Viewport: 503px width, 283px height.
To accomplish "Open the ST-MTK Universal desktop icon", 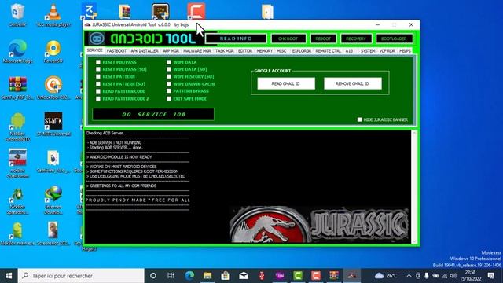I will (x=53, y=124).
